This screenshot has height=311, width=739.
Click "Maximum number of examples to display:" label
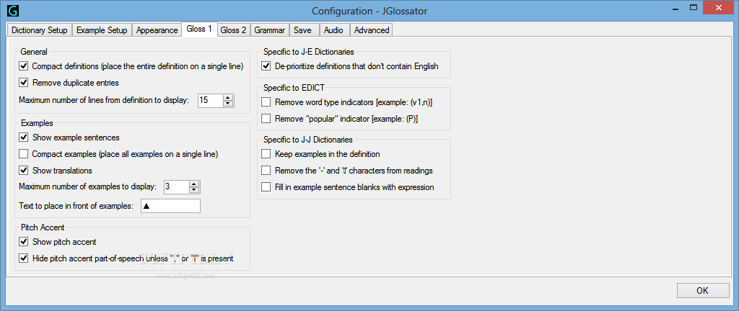(x=87, y=186)
